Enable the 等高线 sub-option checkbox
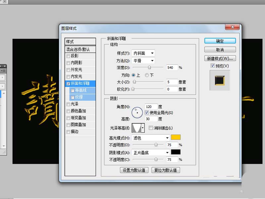The image size is (265, 199). 73,91
